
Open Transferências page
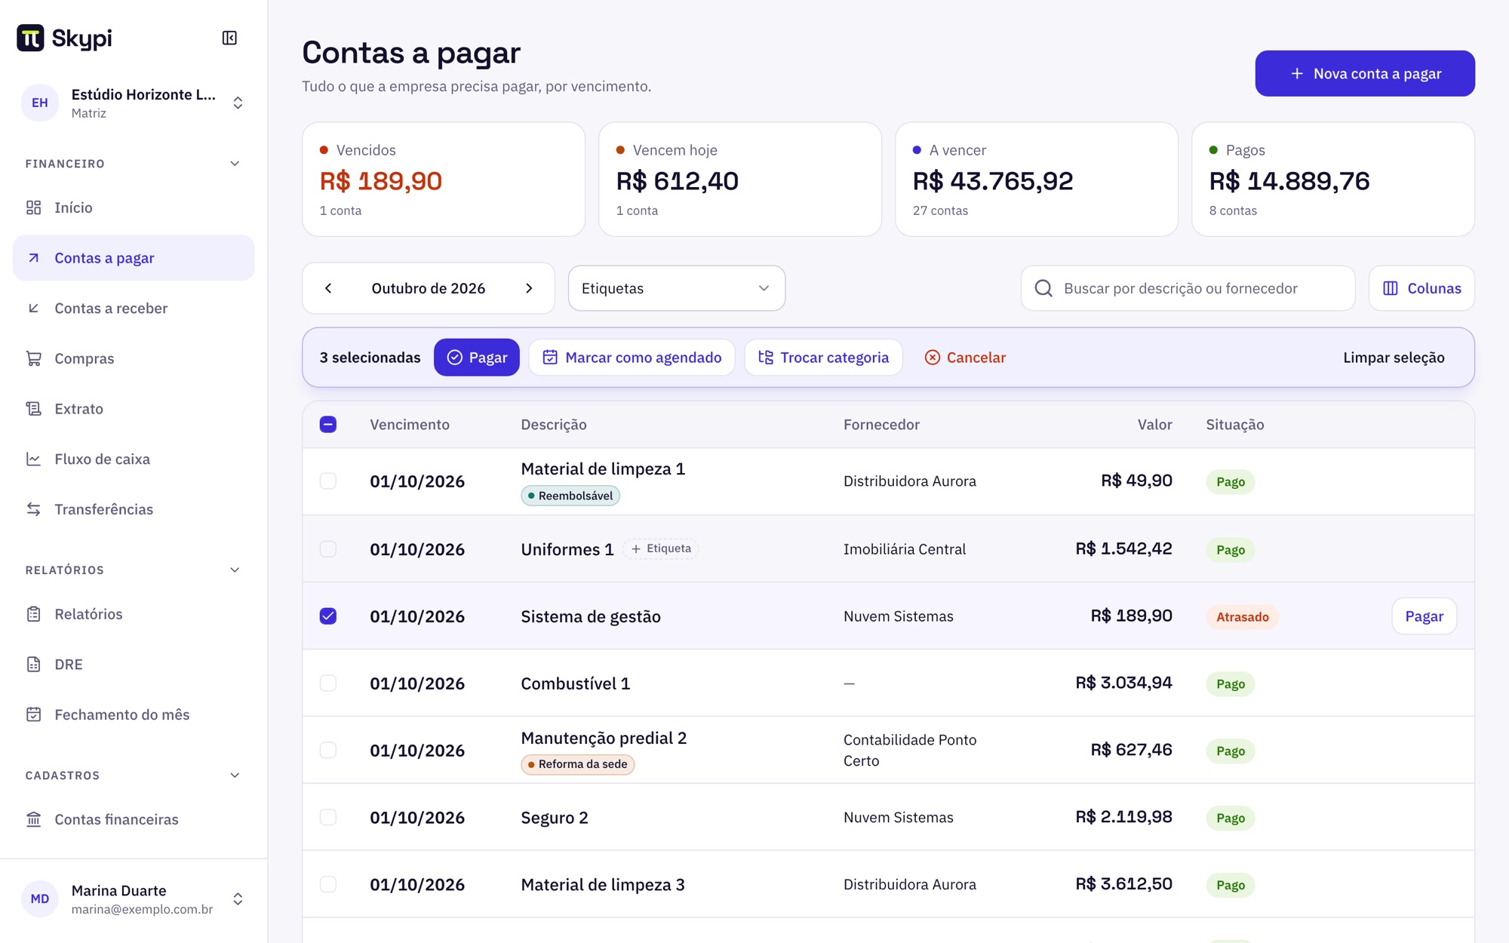[134, 509]
